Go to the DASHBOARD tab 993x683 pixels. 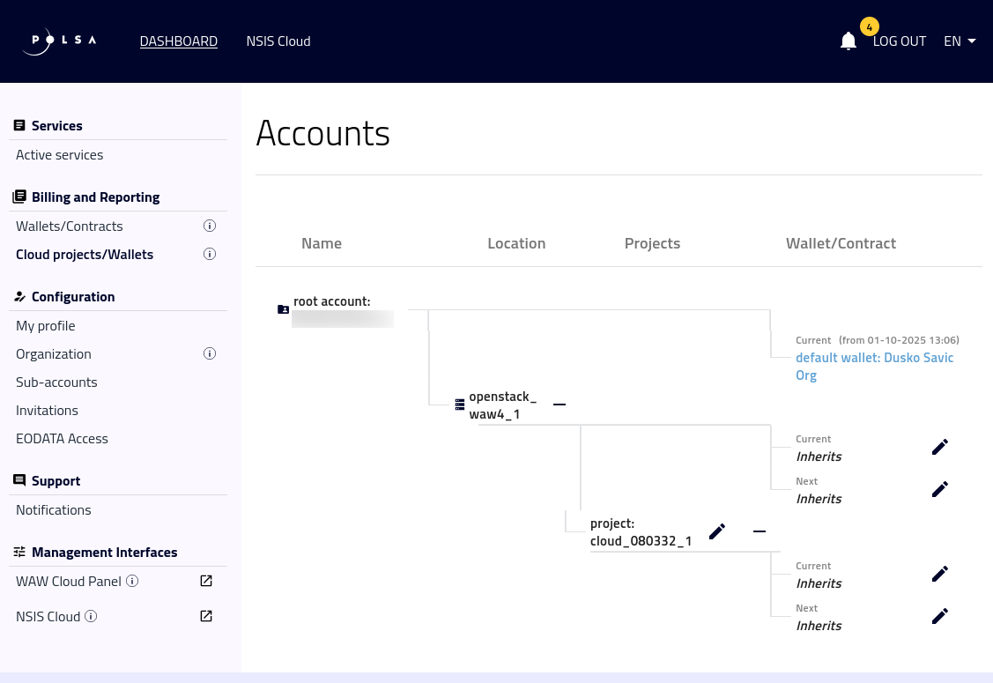[179, 41]
